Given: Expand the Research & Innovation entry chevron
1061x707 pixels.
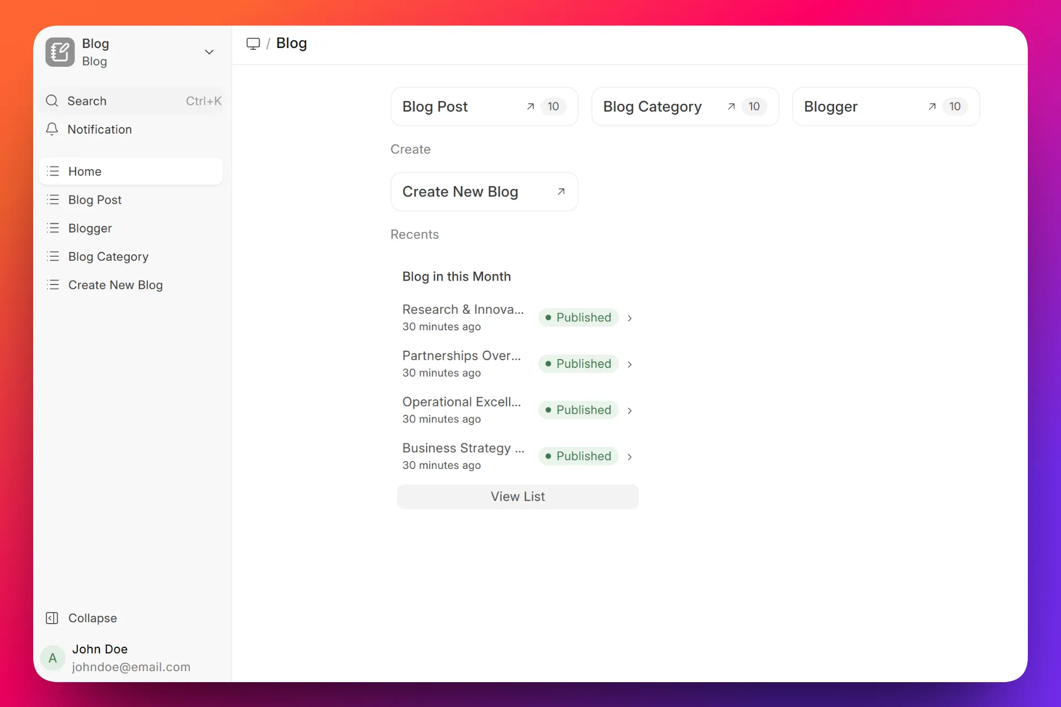Looking at the screenshot, I should click(x=629, y=318).
